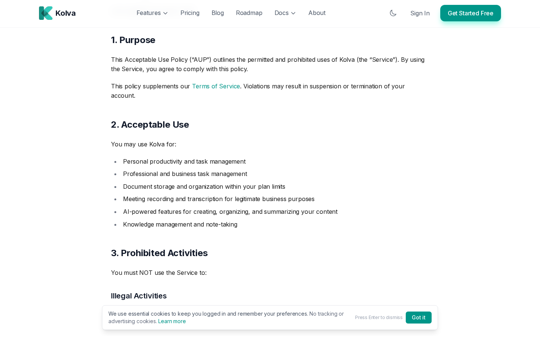Image resolution: width=540 pixels, height=337 pixels.
Task: Open the Terms of Service link
Action: tap(216, 86)
